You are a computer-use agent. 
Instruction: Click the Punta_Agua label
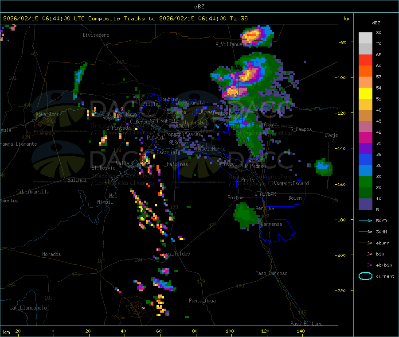click(202, 301)
